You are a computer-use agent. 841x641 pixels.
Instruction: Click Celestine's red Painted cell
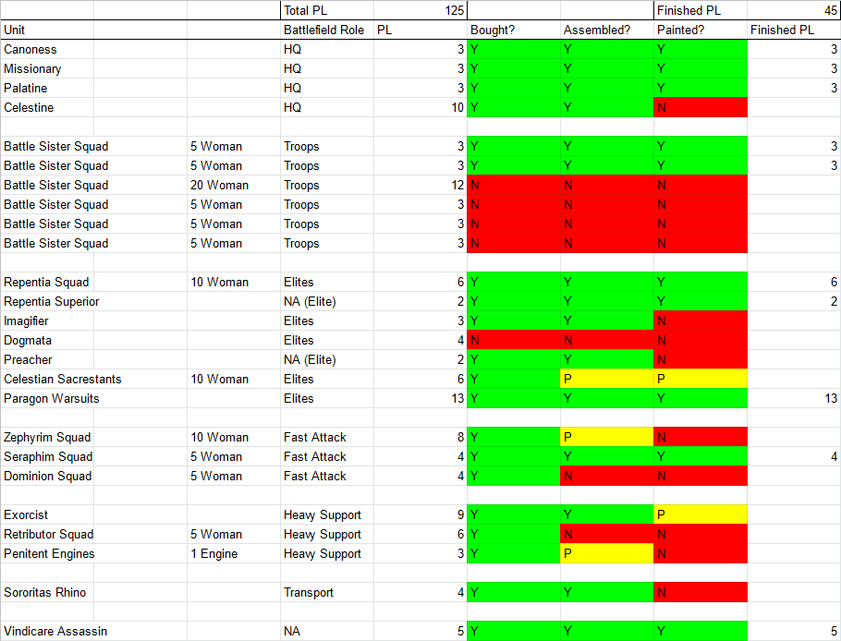click(x=700, y=107)
